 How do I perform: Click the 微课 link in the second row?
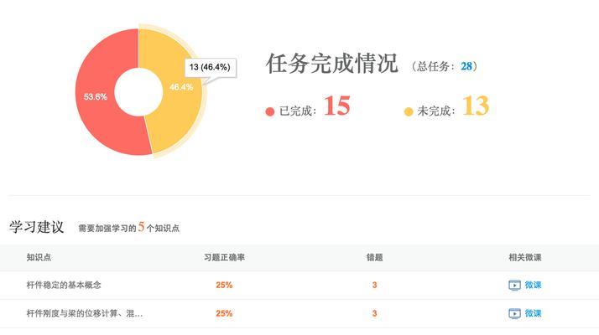pyautogui.click(x=533, y=313)
